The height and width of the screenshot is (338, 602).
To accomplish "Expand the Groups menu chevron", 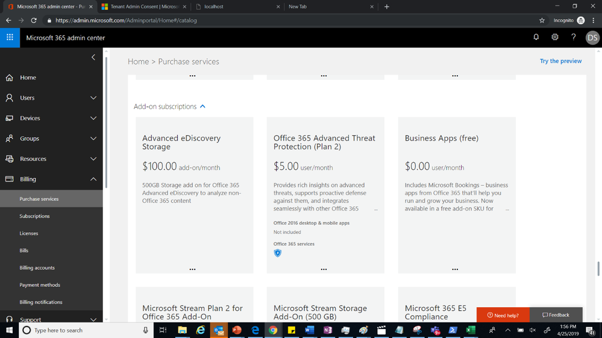I will coord(93,138).
